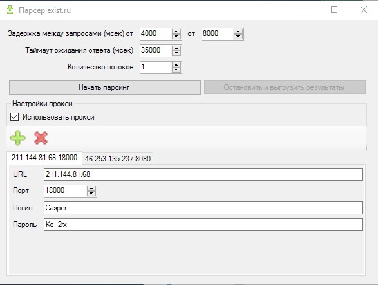
Task: Click Остановить и выгрузить результаты button
Action: click(x=285, y=87)
